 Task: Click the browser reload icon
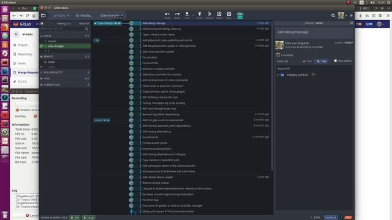click(27, 16)
